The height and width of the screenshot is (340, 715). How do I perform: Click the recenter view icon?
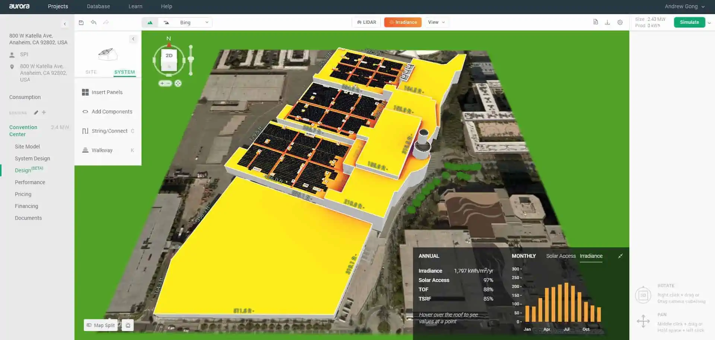tap(178, 83)
